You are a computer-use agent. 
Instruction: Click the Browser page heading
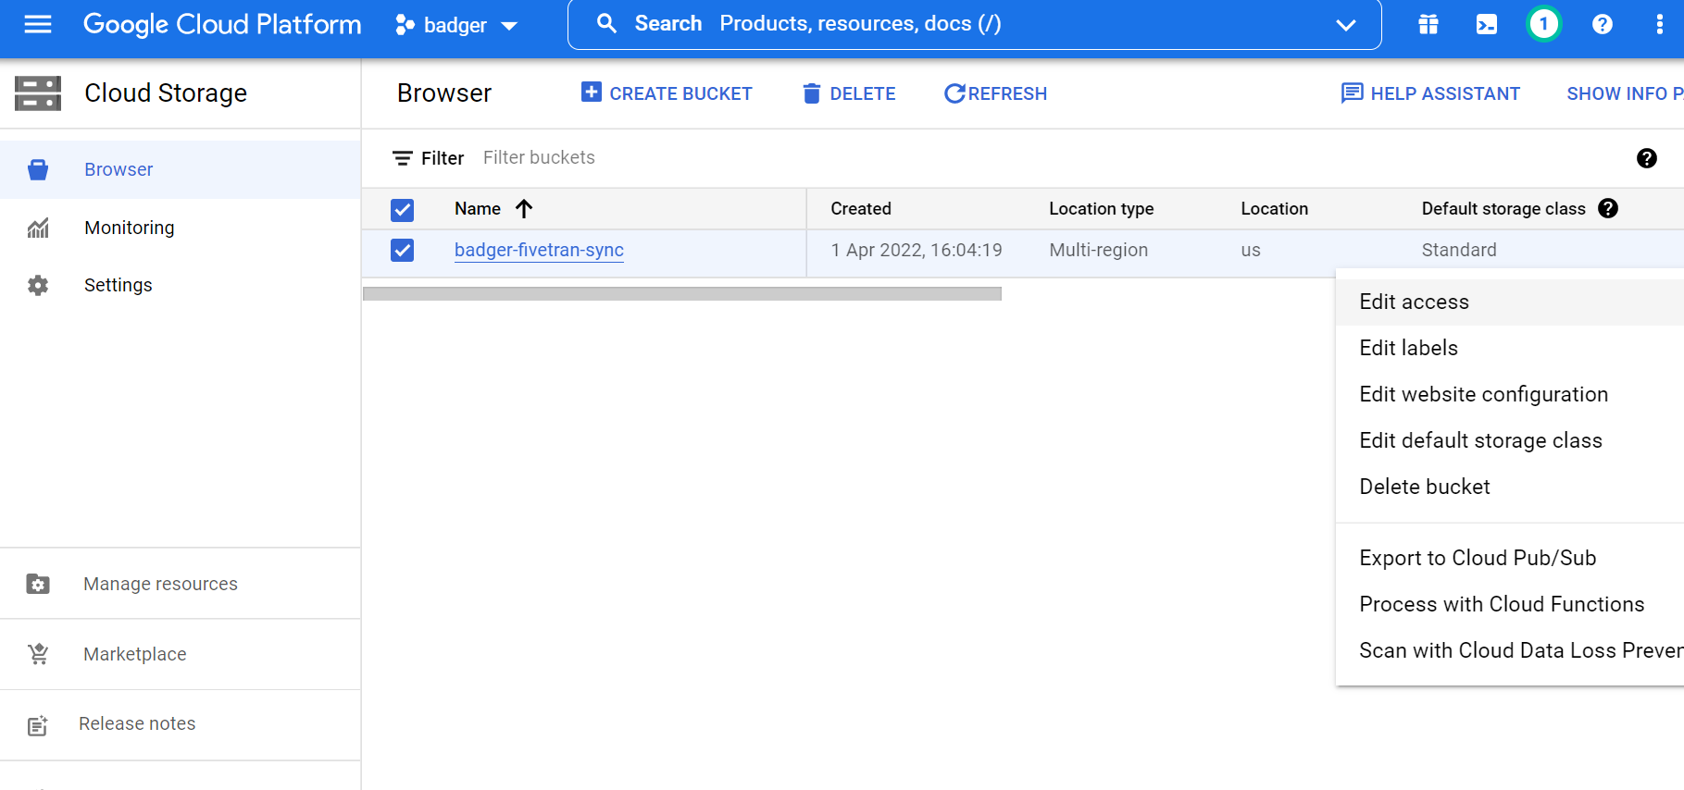(x=444, y=93)
